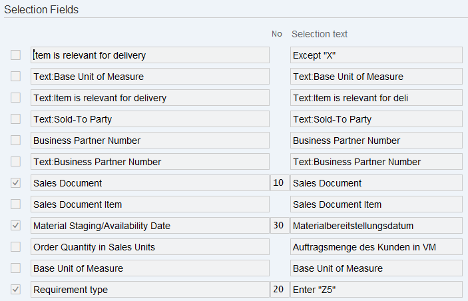Tick the Text:Sold-To Party checkbox

16,119
